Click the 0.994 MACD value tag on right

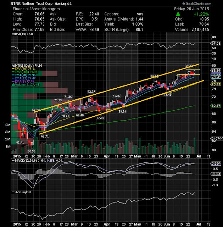point(216,164)
